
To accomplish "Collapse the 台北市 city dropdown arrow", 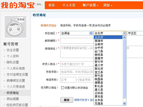I will click(x=124, y=33).
